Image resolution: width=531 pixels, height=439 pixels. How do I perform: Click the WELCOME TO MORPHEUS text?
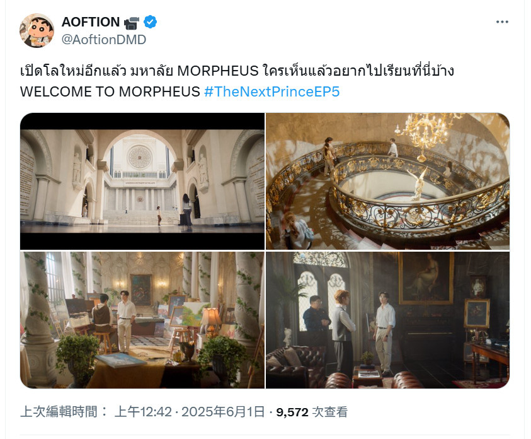(110, 91)
